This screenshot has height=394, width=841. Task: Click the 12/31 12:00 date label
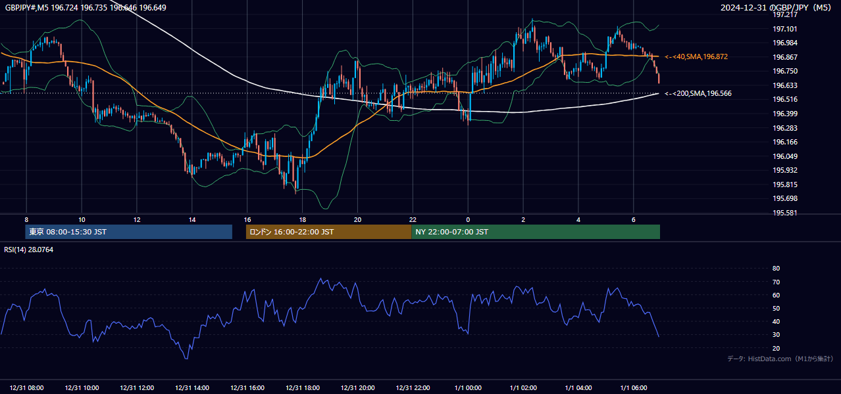coord(137,388)
